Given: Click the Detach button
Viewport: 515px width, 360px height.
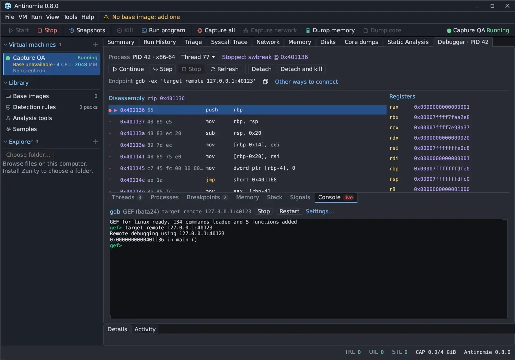Looking at the screenshot, I should point(261,69).
